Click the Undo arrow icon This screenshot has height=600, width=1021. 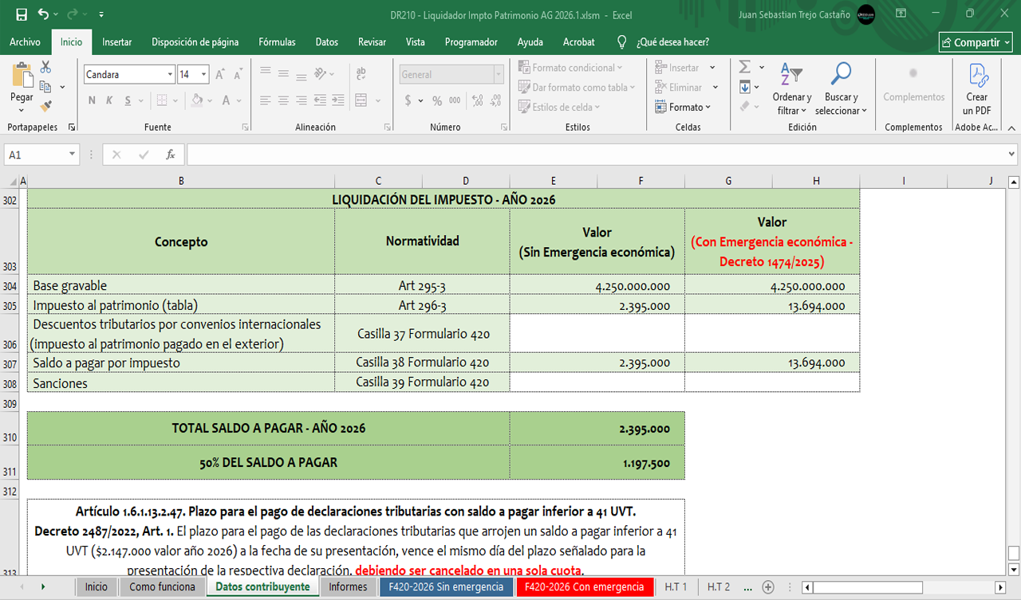tap(43, 14)
